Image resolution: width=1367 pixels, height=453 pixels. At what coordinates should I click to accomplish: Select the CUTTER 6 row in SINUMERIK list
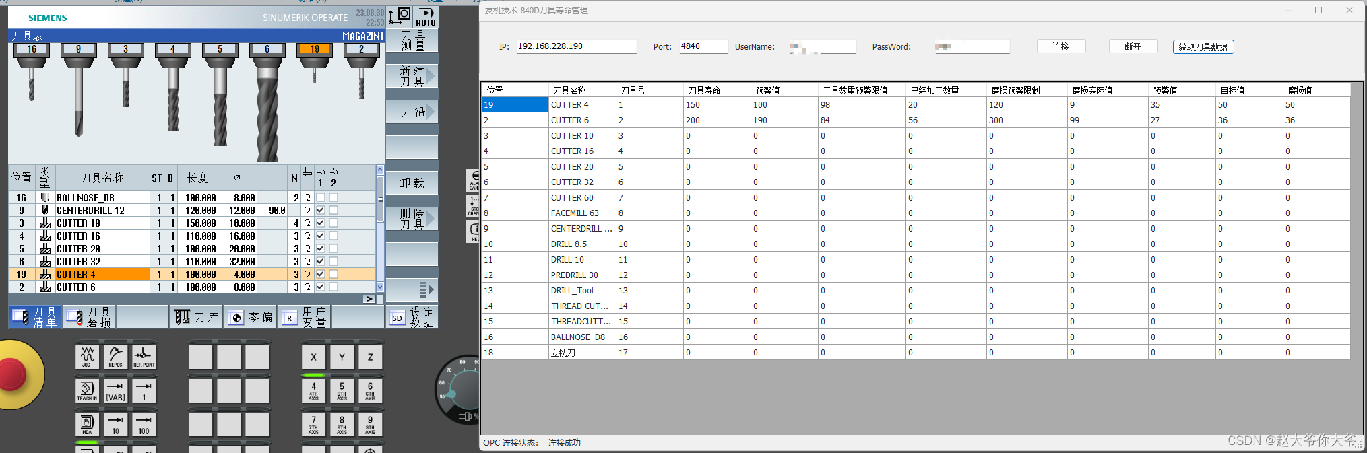click(x=192, y=287)
